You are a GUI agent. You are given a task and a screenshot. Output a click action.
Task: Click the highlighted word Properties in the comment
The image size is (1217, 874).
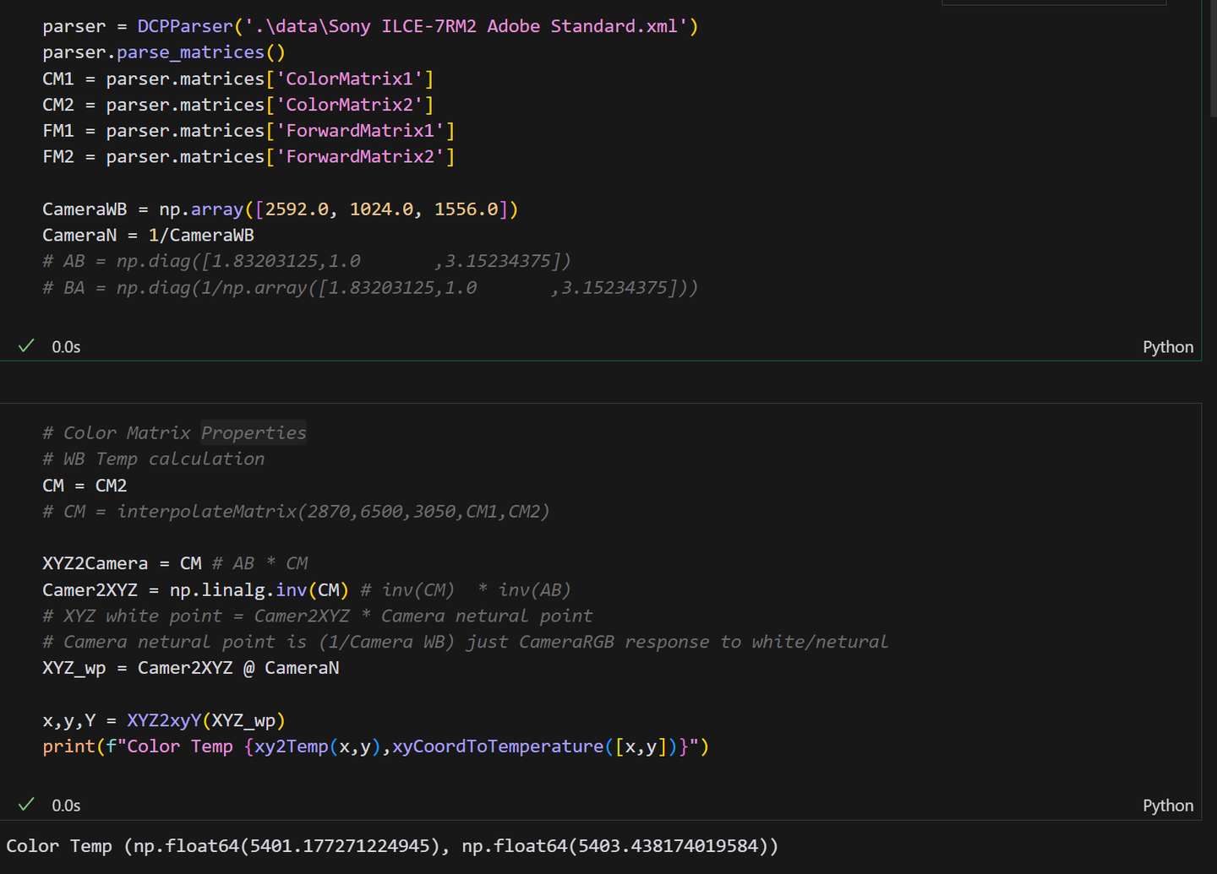coord(254,432)
